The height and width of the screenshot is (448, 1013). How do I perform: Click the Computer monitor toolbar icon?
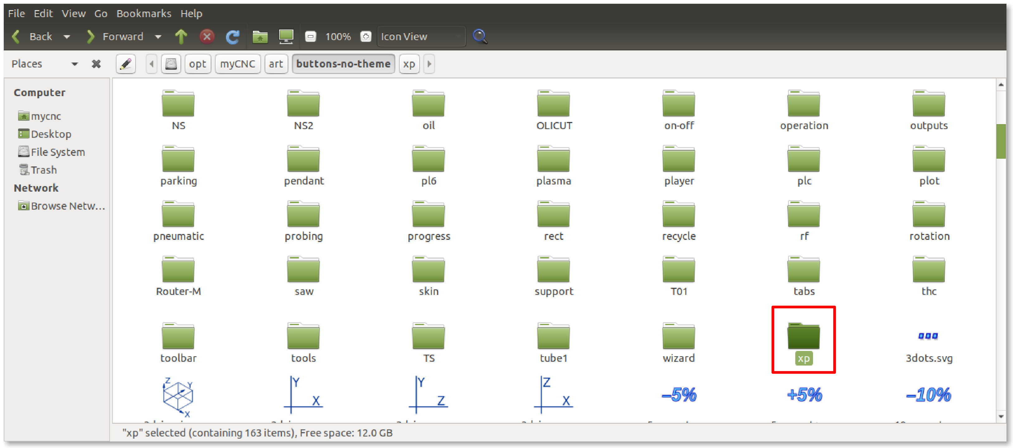(286, 36)
